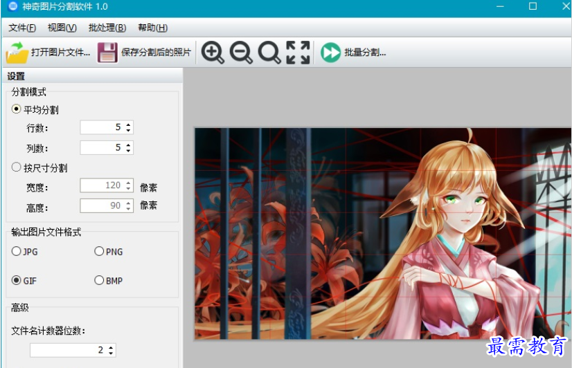Open the 批处理(B) menu
Image resolution: width=572 pixels, height=368 pixels.
[x=107, y=28]
